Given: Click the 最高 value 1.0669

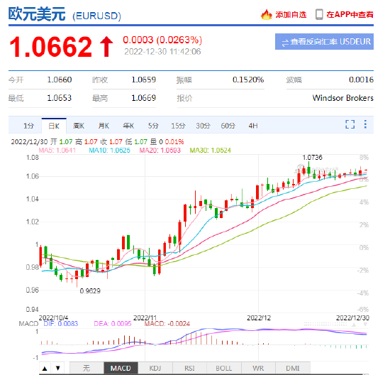Looking at the screenshot, I should click(143, 98).
